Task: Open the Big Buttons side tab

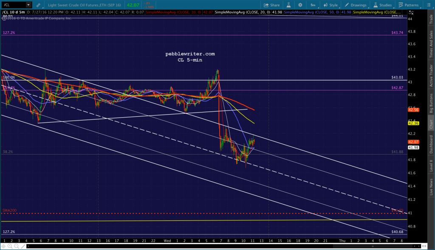Action: (x=431, y=103)
